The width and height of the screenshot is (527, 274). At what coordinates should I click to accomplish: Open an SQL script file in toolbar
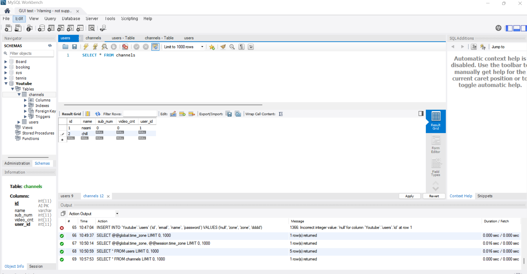coord(18,28)
